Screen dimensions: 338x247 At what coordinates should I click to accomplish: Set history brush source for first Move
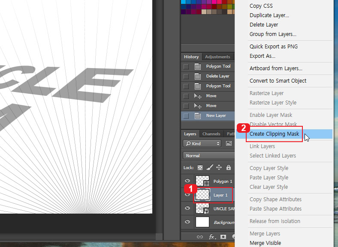pyautogui.click(x=186, y=96)
